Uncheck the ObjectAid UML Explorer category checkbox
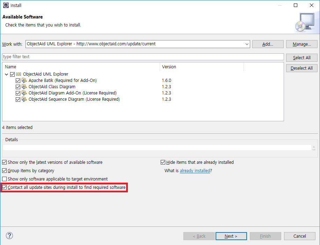Screen dimensions: 320x245 [x=12, y=74]
